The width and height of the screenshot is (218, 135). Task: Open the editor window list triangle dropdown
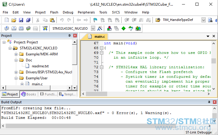point(208,36)
